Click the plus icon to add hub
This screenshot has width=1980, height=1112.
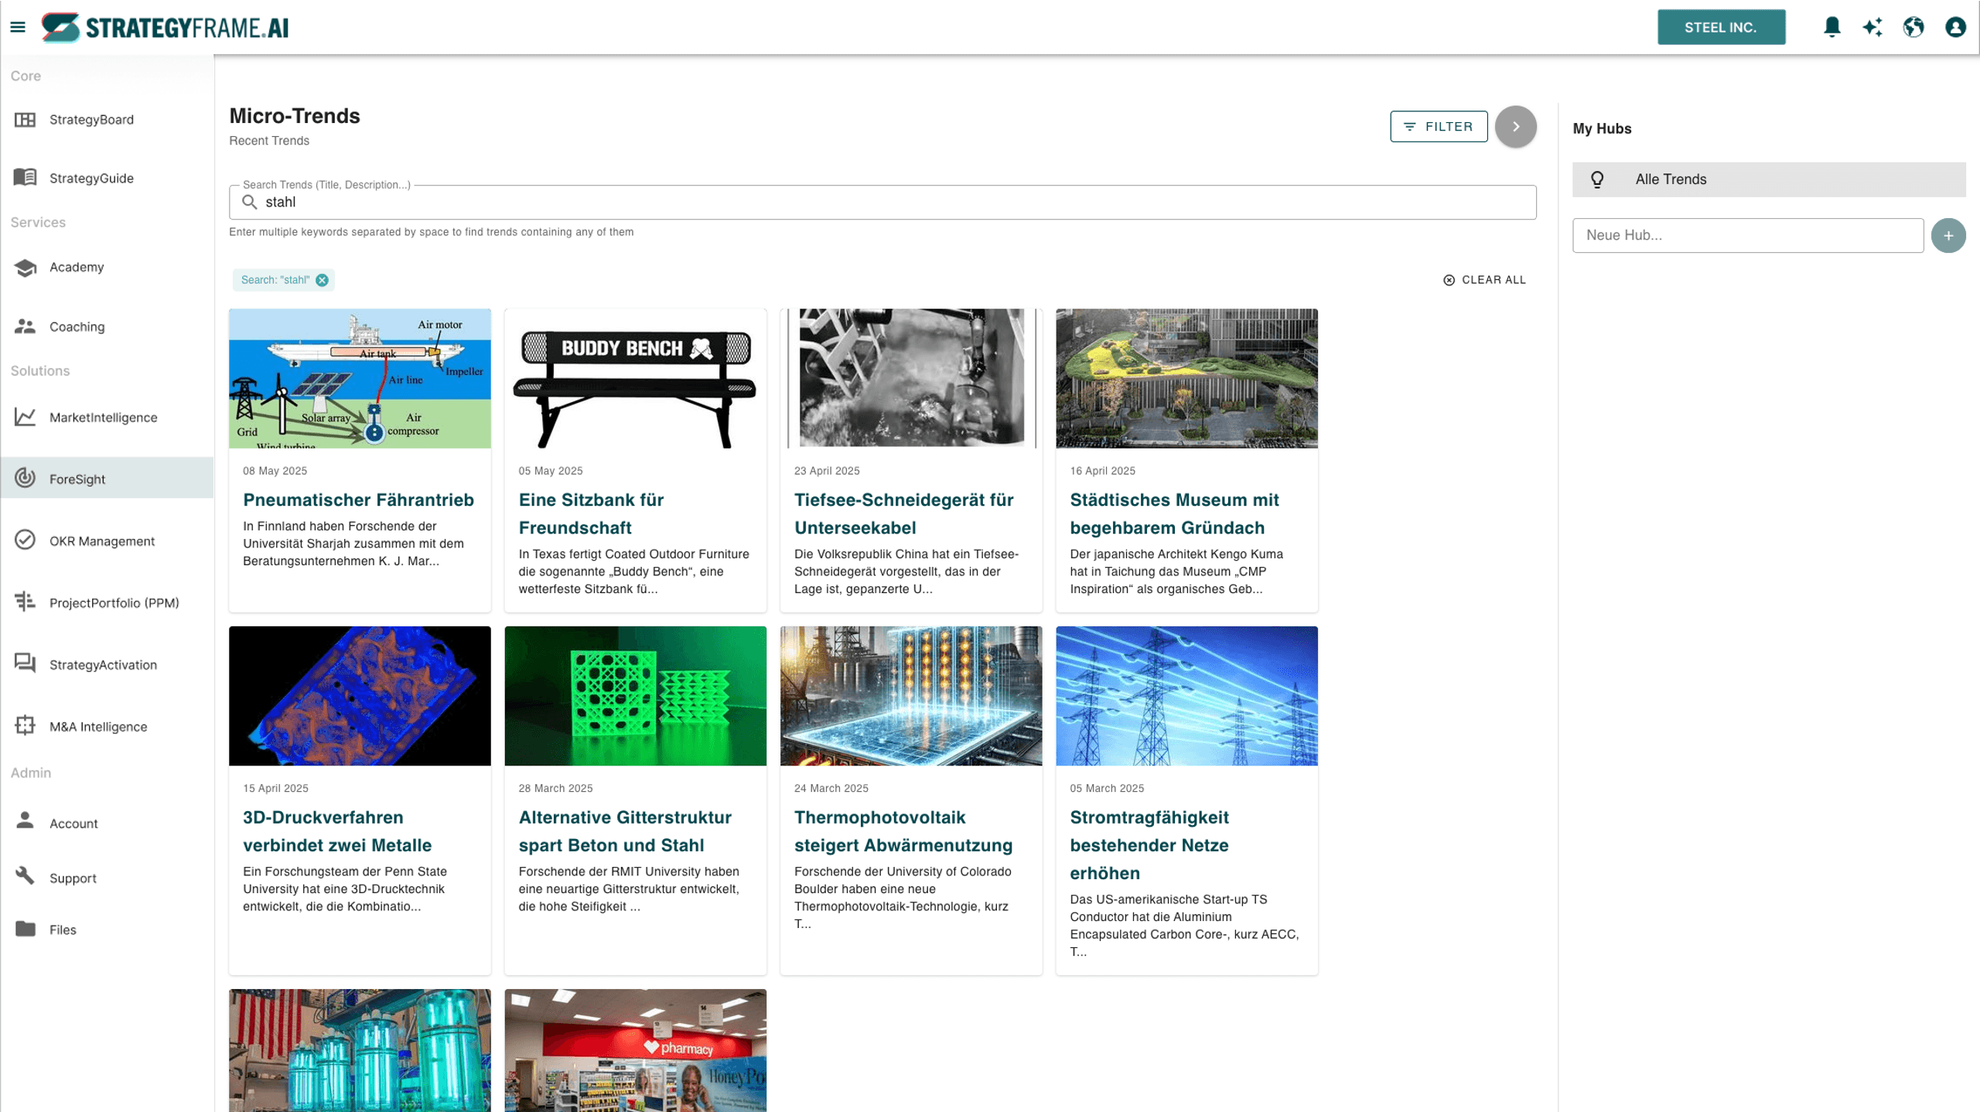click(1948, 235)
